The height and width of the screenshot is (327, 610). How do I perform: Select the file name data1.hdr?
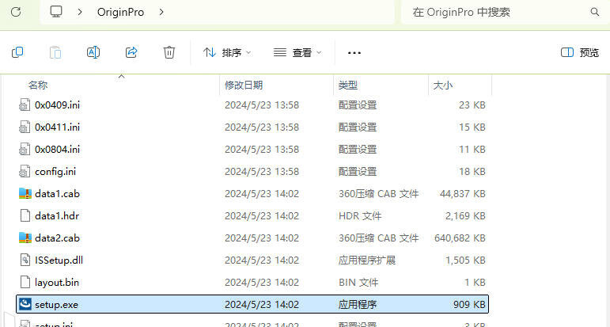click(x=57, y=216)
